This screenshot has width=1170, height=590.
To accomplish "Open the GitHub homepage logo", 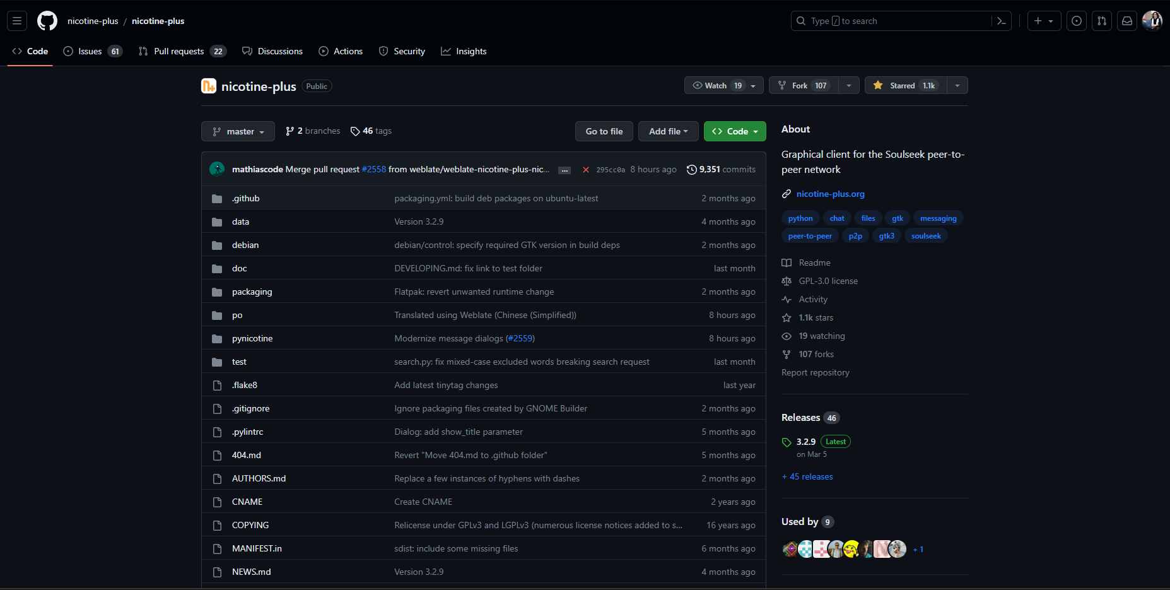I will click(x=47, y=21).
